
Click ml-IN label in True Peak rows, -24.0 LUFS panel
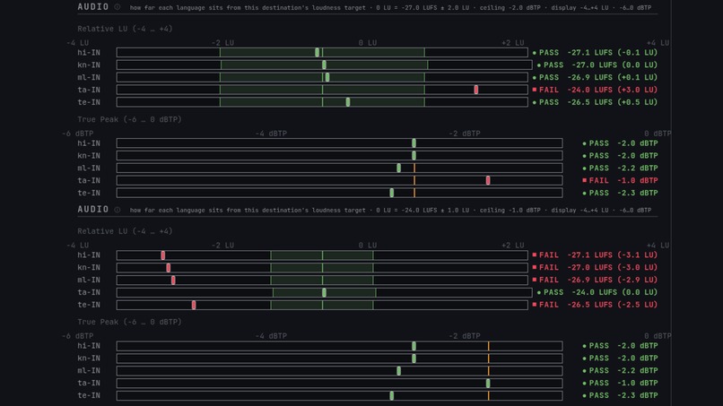(89, 370)
